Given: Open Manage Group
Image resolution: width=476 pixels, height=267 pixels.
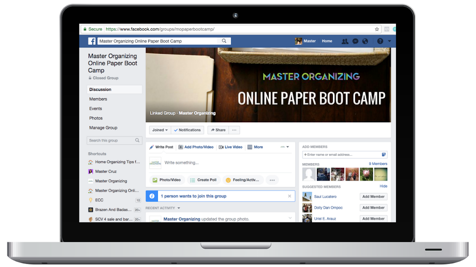Looking at the screenshot, I should 103,128.
